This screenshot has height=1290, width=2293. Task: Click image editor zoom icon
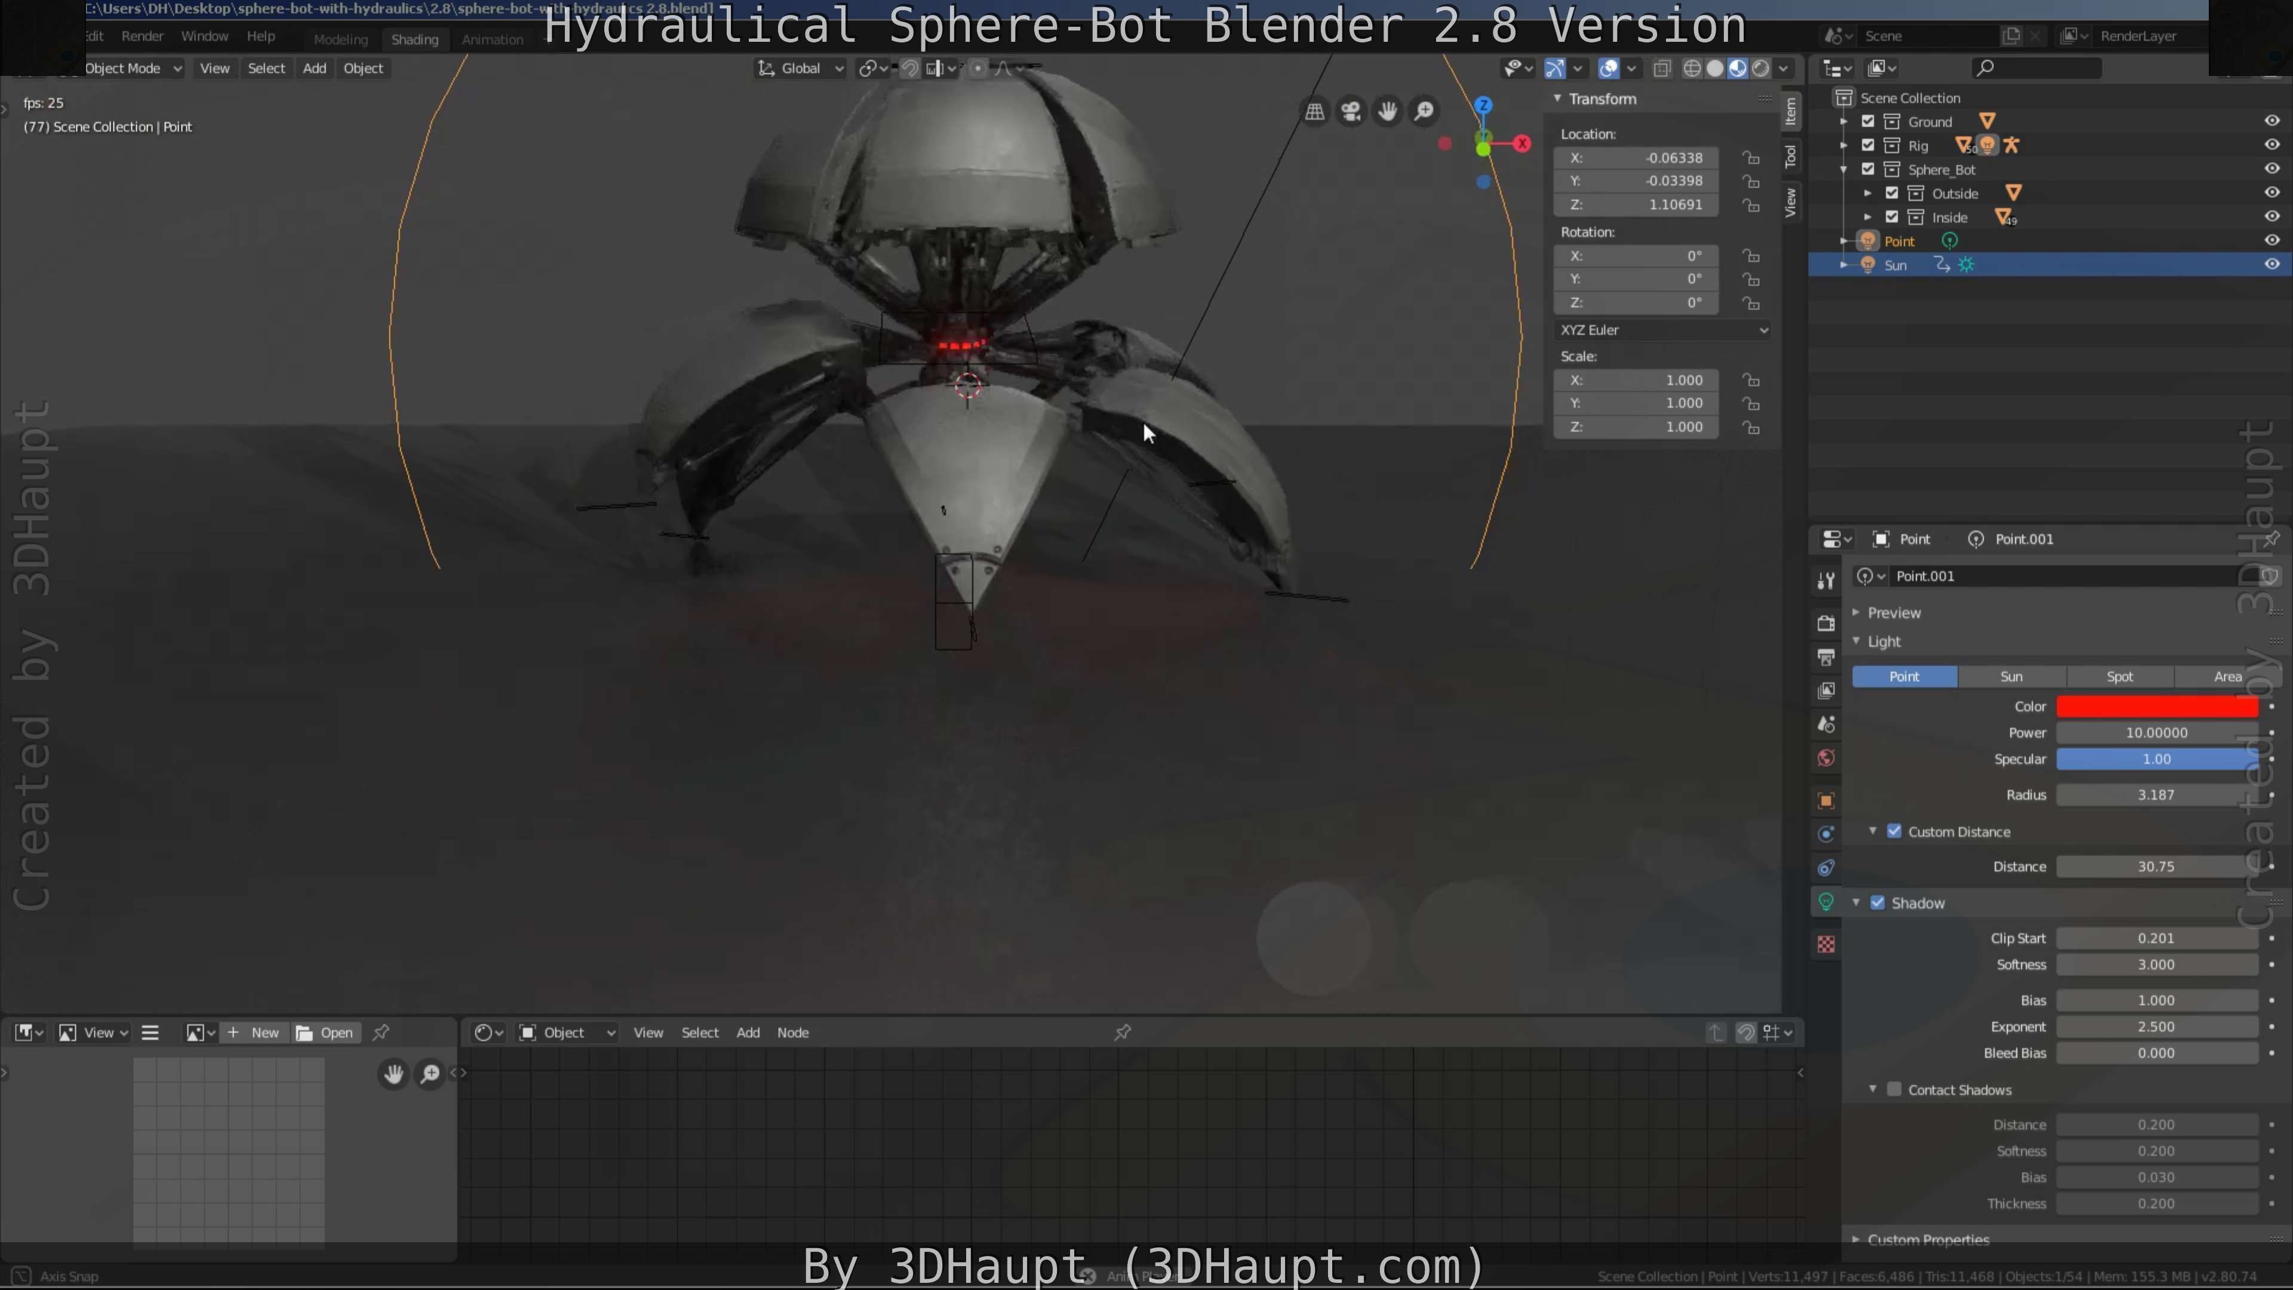point(430,1074)
